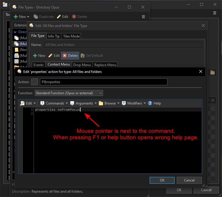Minimize the File Types window
The height and width of the screenshot is (197, 222).
[116, 7]
